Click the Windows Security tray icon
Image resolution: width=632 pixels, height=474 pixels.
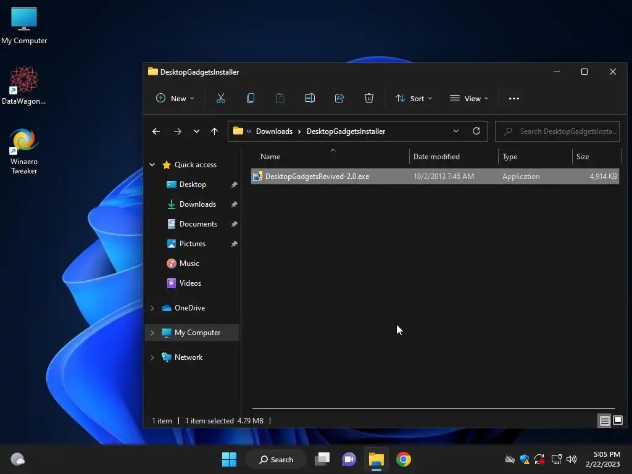tap(525, 459)
